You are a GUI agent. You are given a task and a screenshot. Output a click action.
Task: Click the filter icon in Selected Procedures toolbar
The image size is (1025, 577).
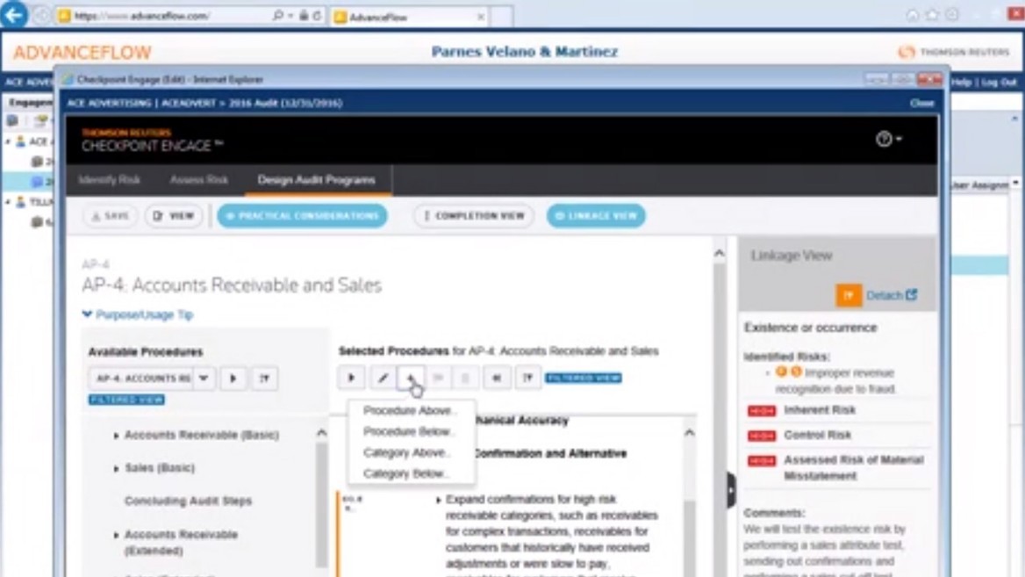click(x=527, y=378)
